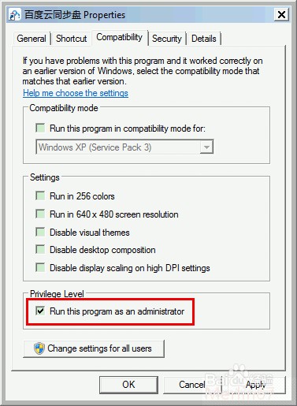The image size is (297, 406).
Task: Switch to the Details tab
Action: [204, 39]
